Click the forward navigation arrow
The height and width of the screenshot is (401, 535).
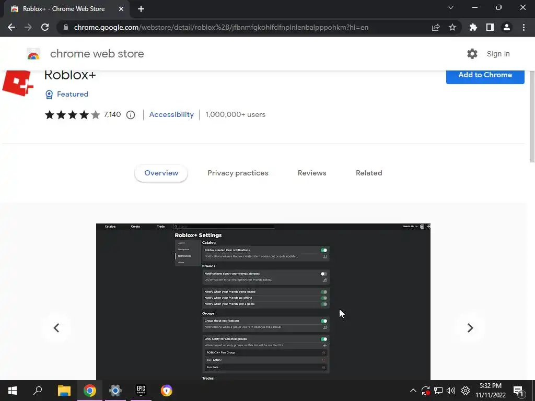[28, 27]
